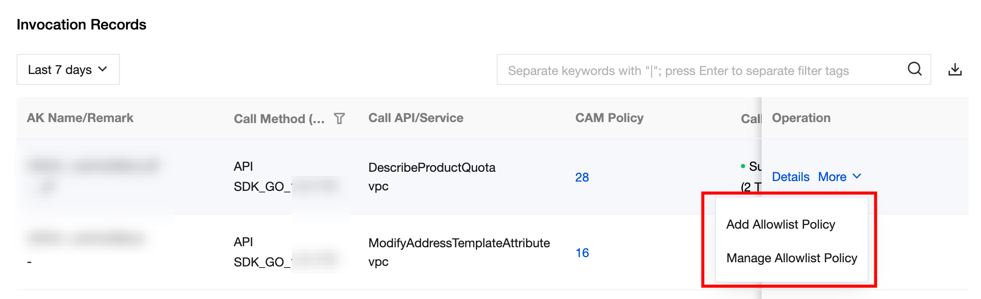Click the search magnifier icon
The height and width of the screenshot is (299, 981).
(914, 69)
